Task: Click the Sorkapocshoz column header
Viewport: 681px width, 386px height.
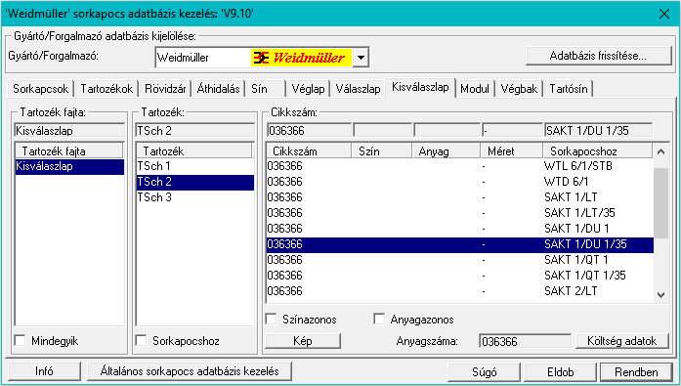Action: pos(598,151)
